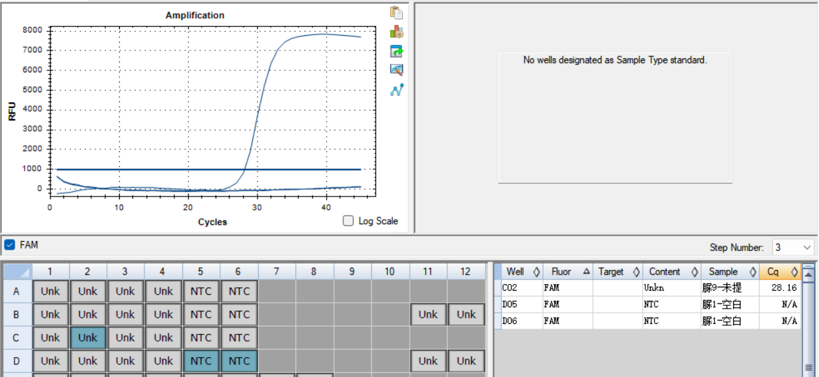Select plate row D header

(x=17, y=361)
